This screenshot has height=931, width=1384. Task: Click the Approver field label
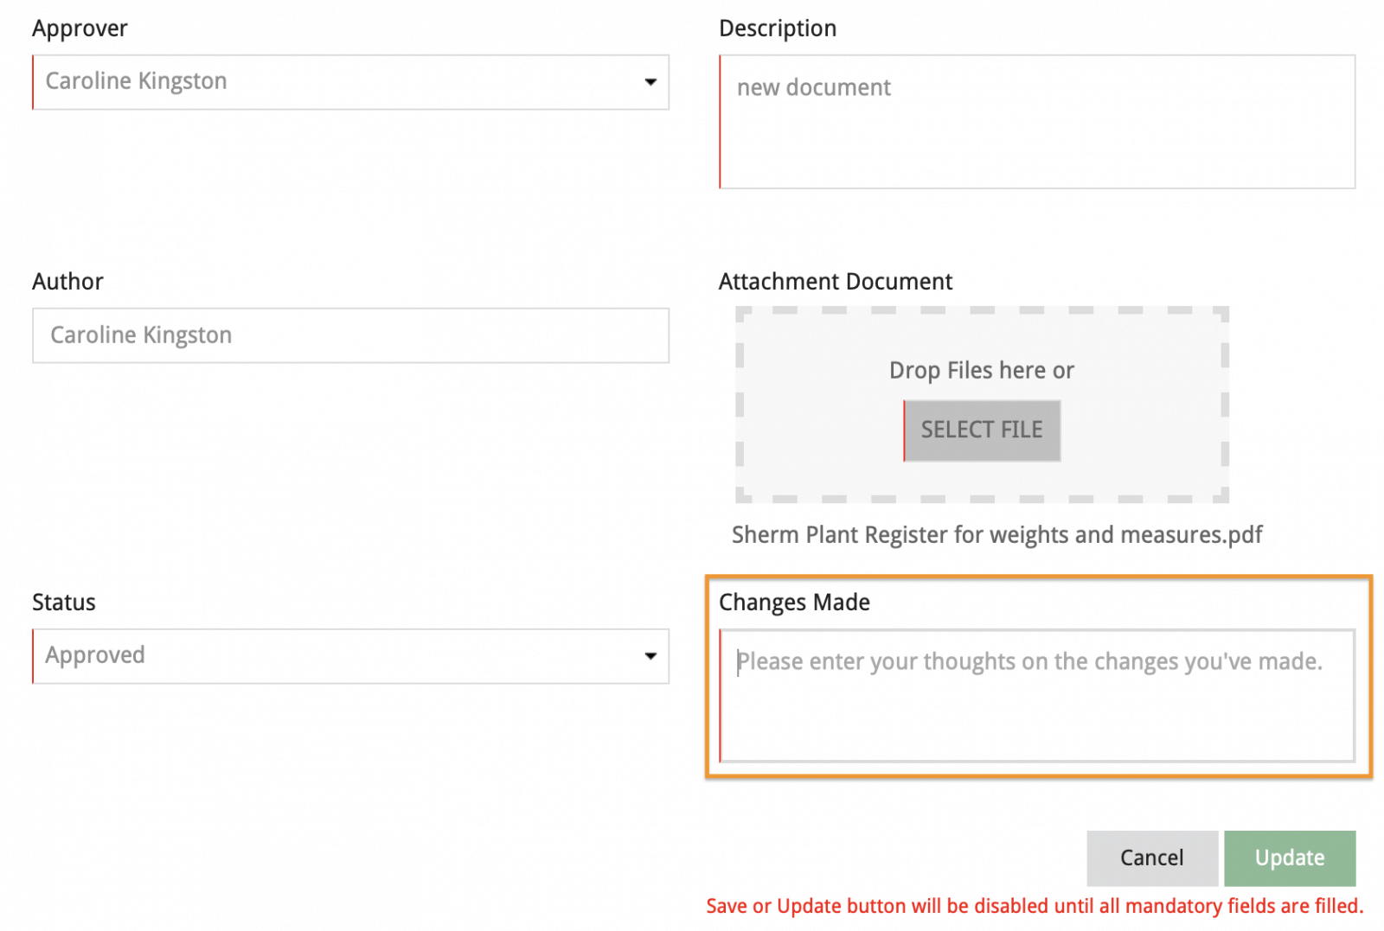80,29
